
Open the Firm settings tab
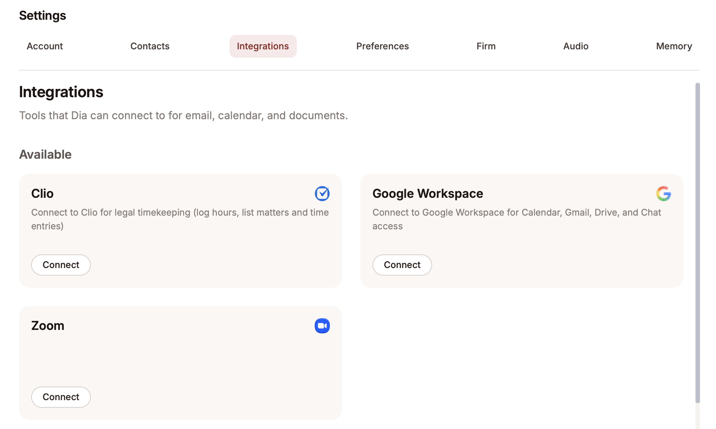(x=486, y=46)
